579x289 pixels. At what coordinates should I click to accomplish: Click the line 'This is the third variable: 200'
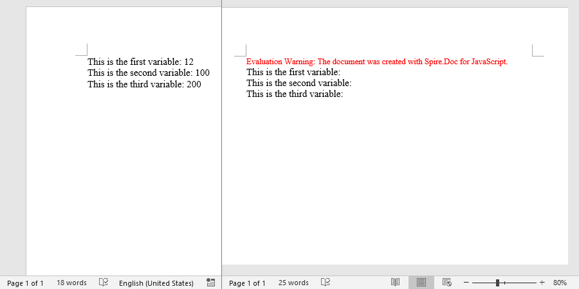click(144, 84)
